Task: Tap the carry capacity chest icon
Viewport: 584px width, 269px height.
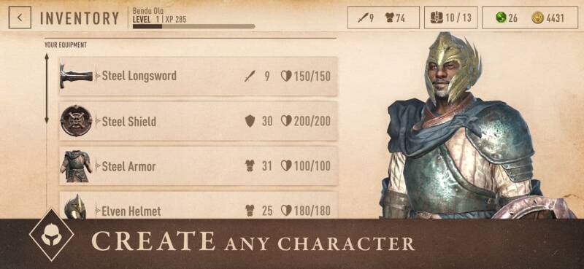Action: click(x=437, y=17)
